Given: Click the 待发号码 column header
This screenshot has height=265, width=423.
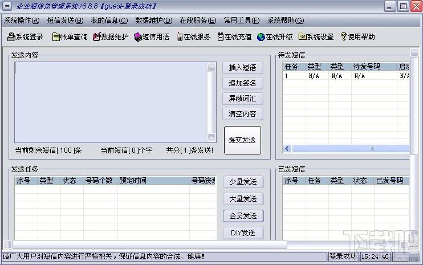Looking at the screenshot, I should [374, 67].
